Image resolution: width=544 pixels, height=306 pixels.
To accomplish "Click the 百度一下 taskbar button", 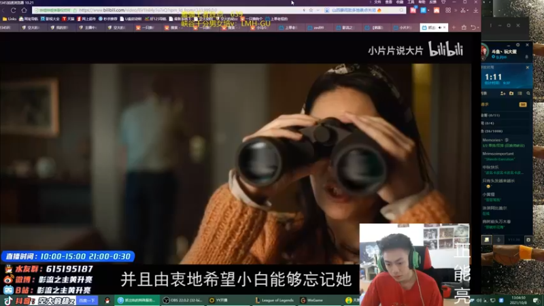I will tap(87, 301).
